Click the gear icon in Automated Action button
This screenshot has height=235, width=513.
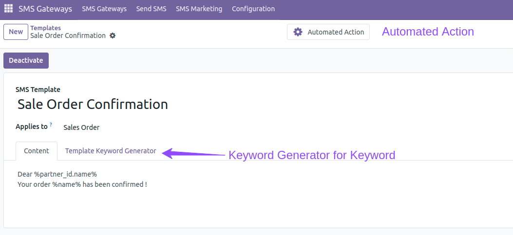tap(298, 32)
